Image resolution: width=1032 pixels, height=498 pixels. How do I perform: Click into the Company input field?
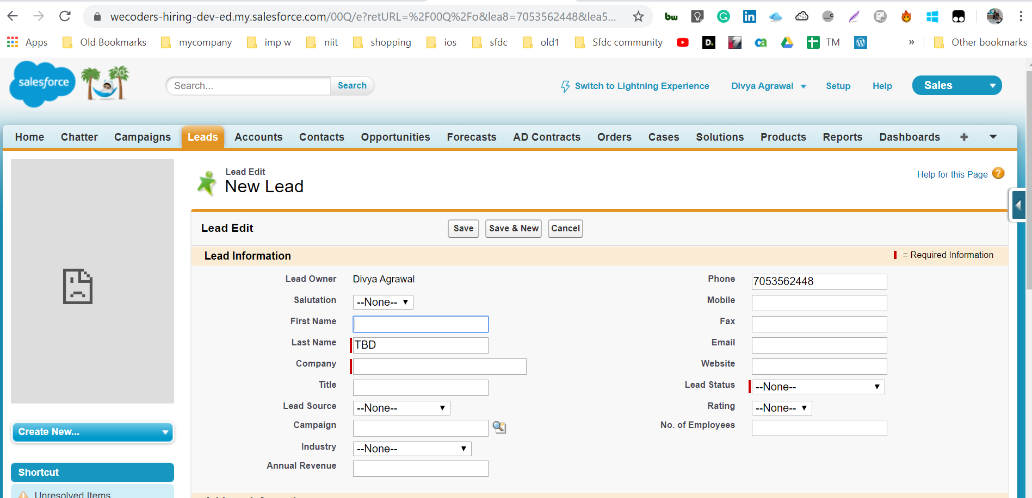[x=440, y=367]
